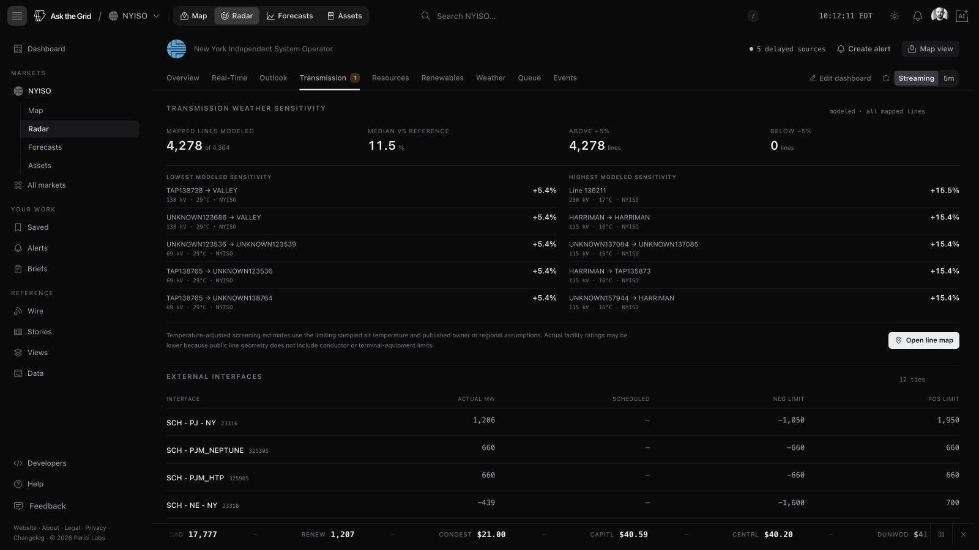Viewport: 979px width, 550px height.
Task: Follow the Website footer link
Action: coord(25,528)
